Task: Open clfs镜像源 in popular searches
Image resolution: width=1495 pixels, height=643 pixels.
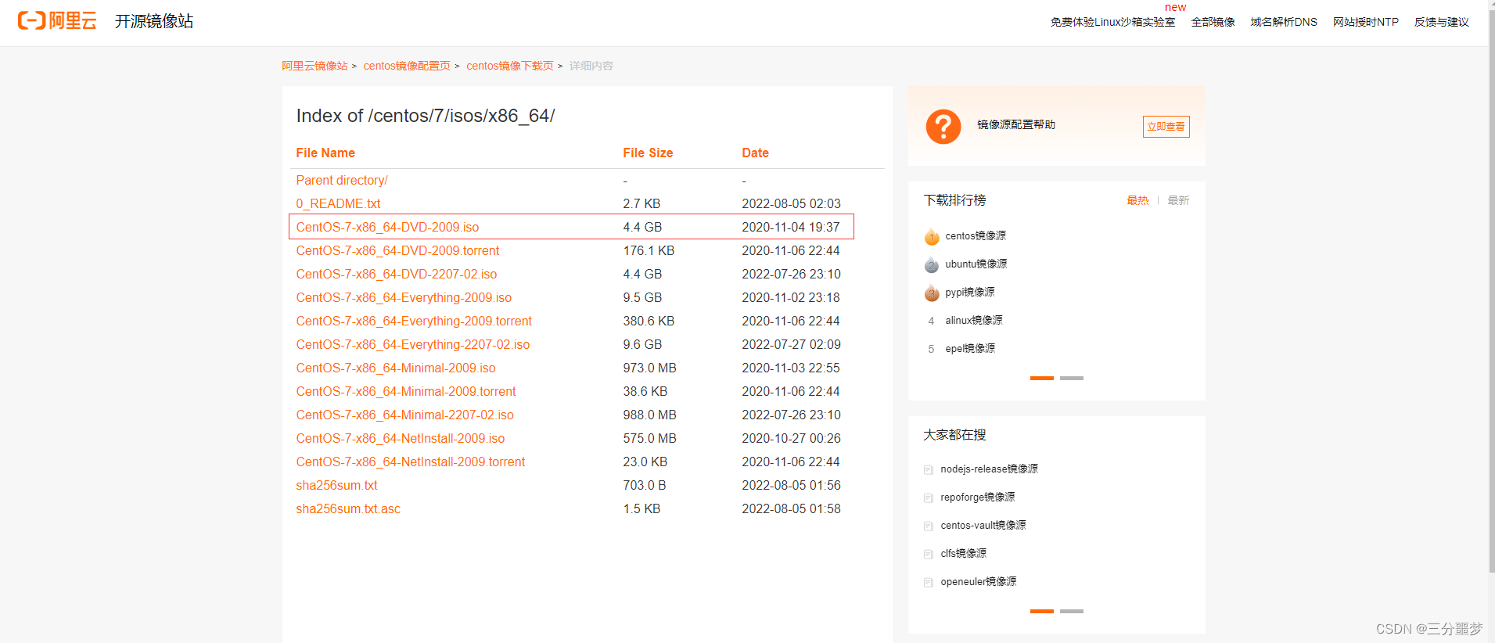Action: [964, 553]
